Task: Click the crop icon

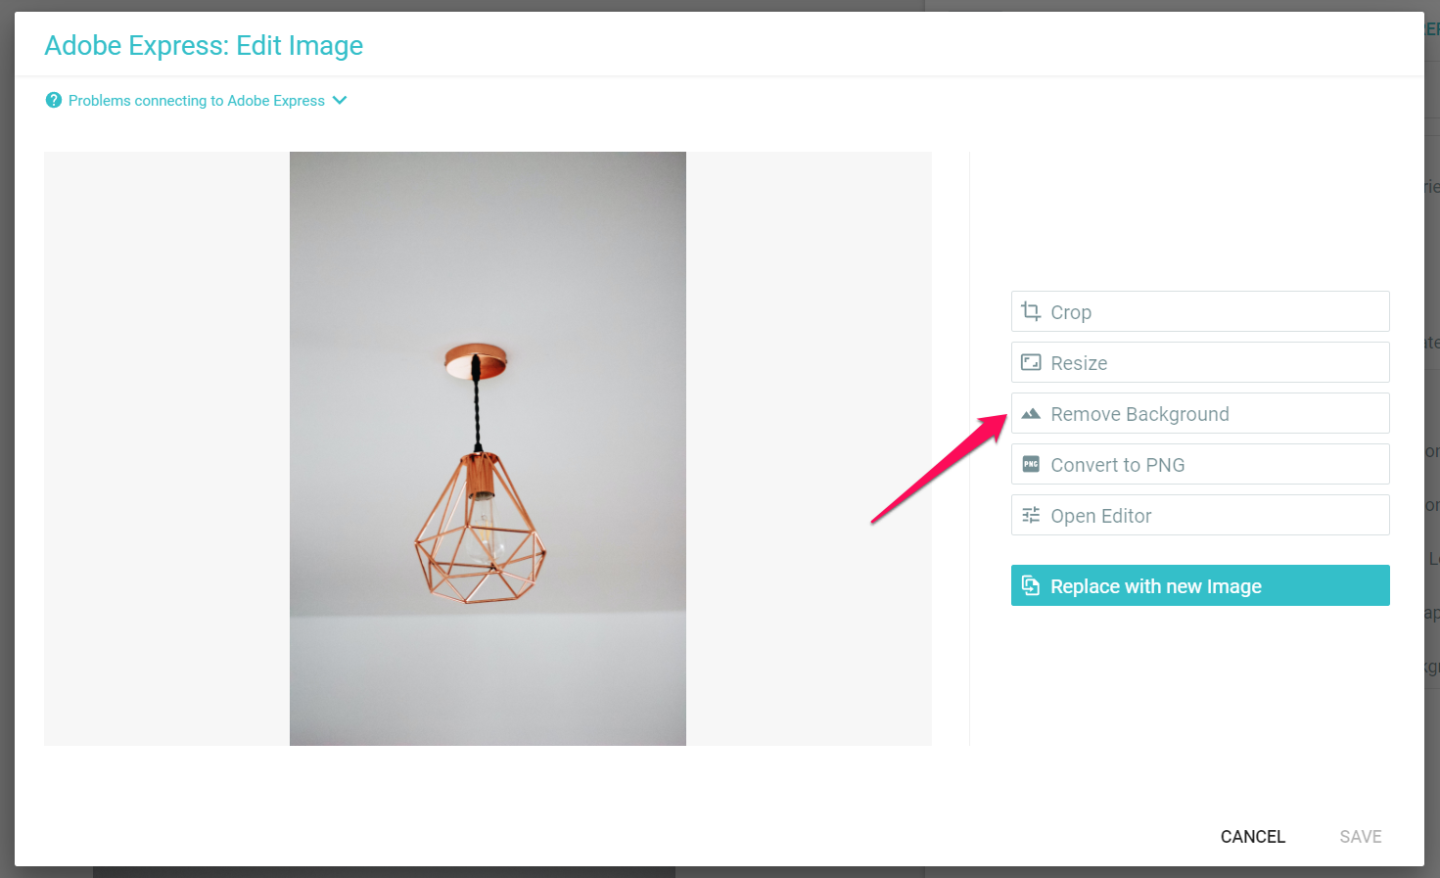Action: point(1031,311)
